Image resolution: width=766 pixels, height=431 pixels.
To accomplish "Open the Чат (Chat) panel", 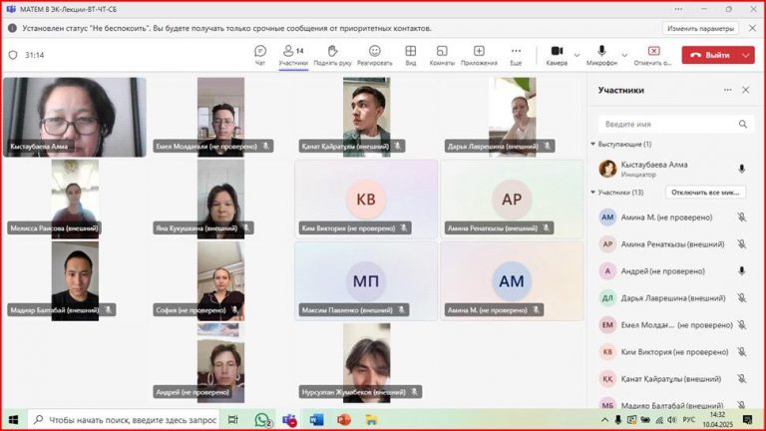I will [260, 55].
